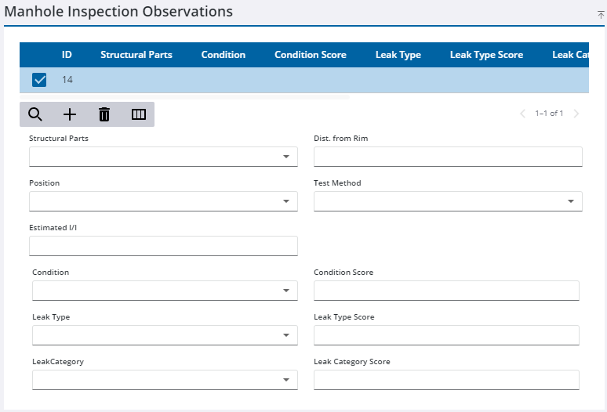Viewport: 607px width, 412px height.
Task: Click the search magnifier icon in the toolbar
Action: pyautogui.click(x=35, y=114)
